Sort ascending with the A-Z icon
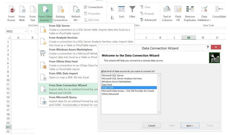The image size is (230, 135). [x=112, y=9]
